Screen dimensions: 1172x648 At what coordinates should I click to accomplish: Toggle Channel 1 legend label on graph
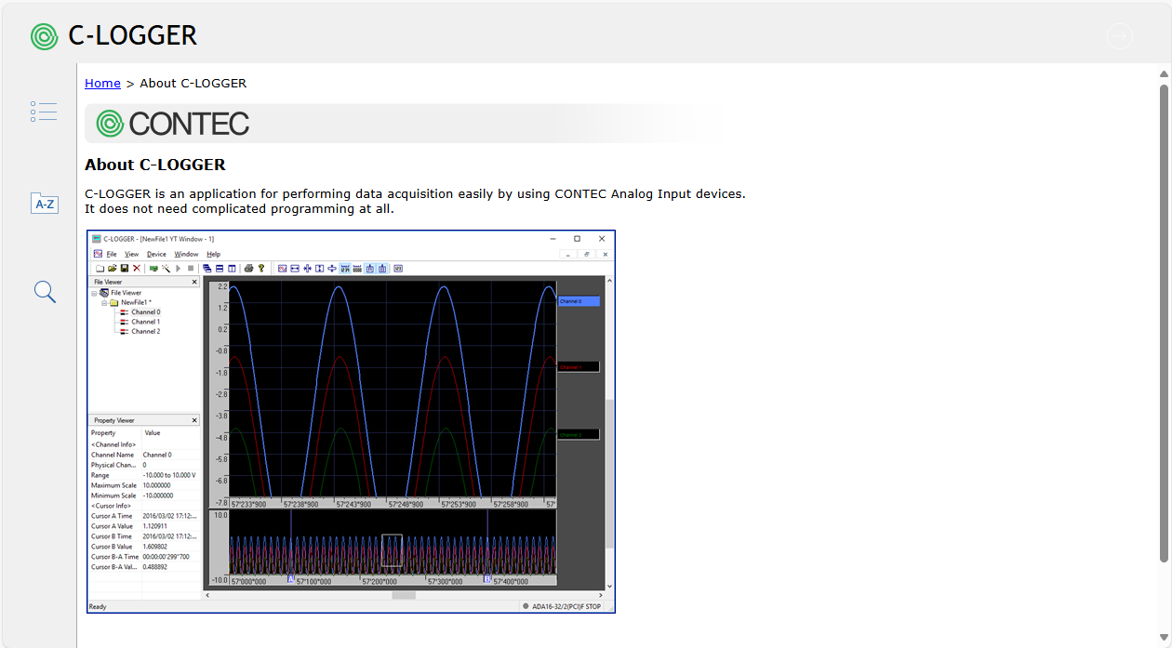(579, 367)
